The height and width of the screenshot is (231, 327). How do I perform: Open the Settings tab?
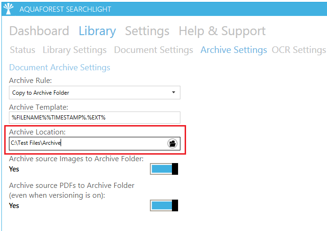point(147,31)
